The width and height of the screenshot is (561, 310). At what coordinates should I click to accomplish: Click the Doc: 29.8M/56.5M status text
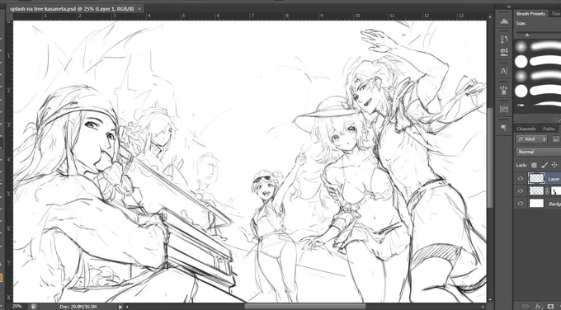78,307
